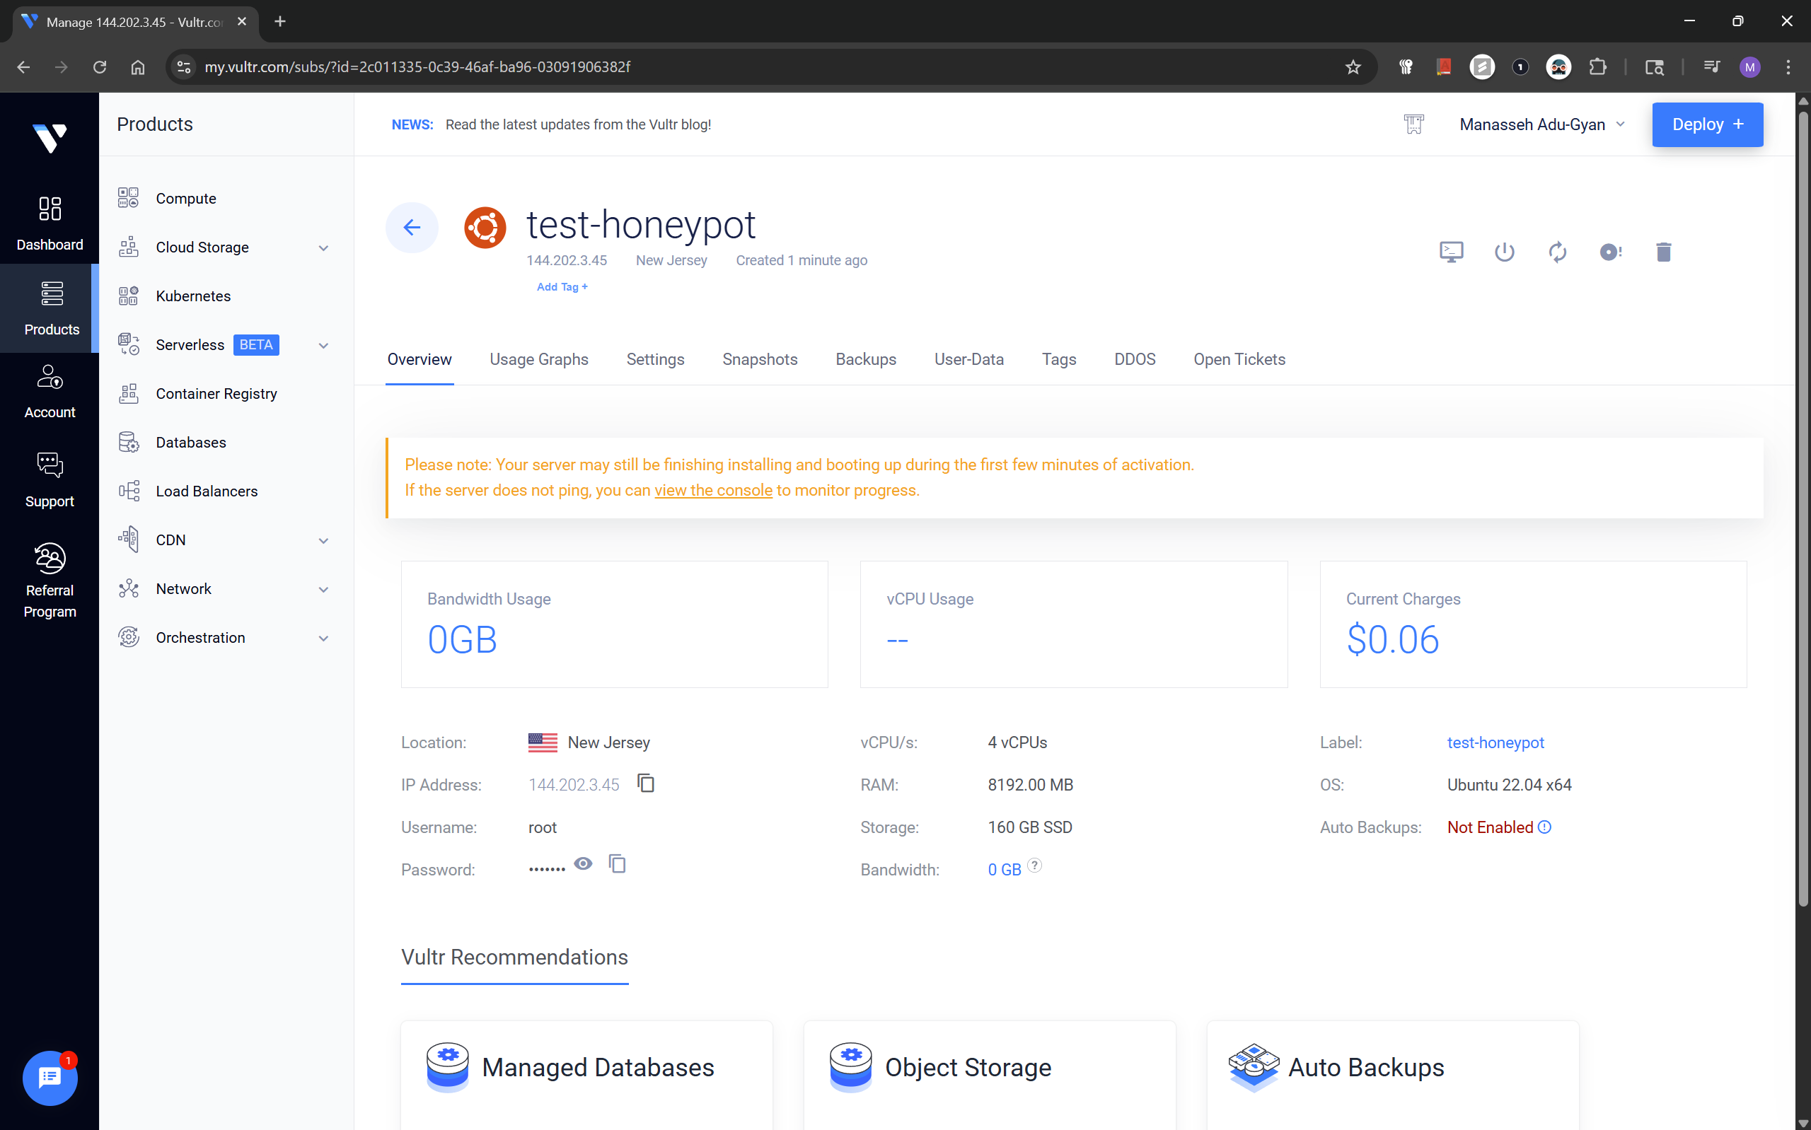This screenshot has height=1130, width=1811.
Task: Open Container Registry
Action: pos(216,393)
